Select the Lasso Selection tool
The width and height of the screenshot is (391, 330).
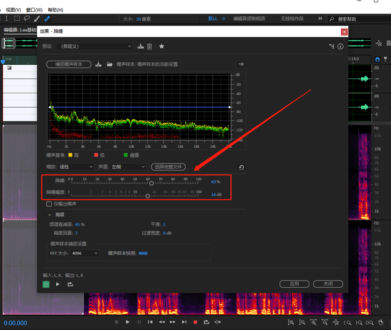tap(27, 18)
